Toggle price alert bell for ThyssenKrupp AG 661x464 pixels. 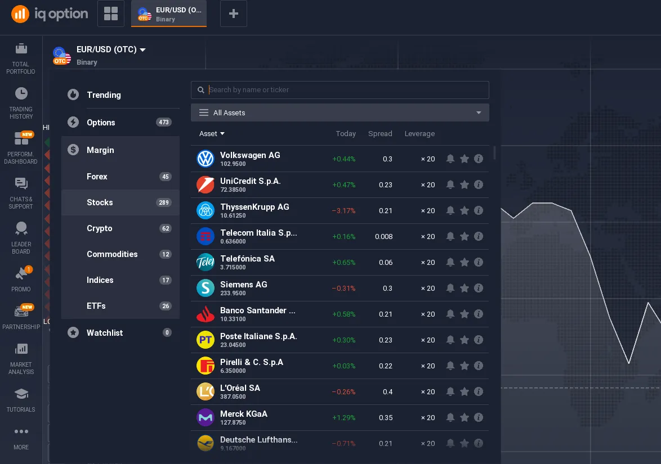tap(450, 211)
